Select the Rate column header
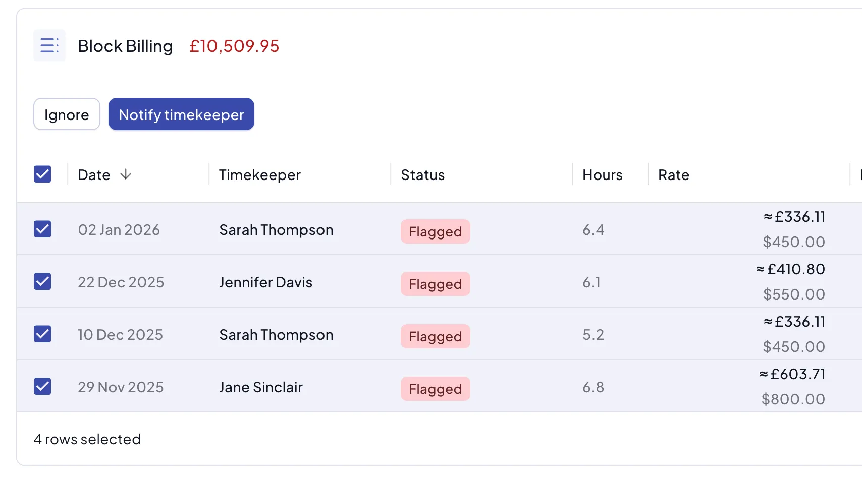Screen dimensions: 862x477 point(674,175)
